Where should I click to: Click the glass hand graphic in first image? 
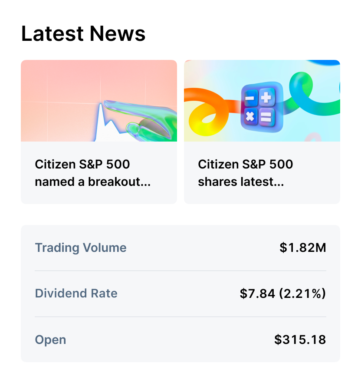[x=143, y=119]
